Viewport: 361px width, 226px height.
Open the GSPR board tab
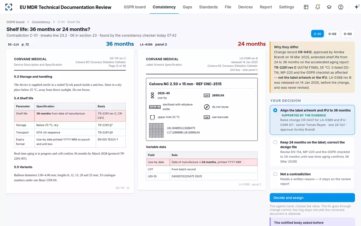135,7
